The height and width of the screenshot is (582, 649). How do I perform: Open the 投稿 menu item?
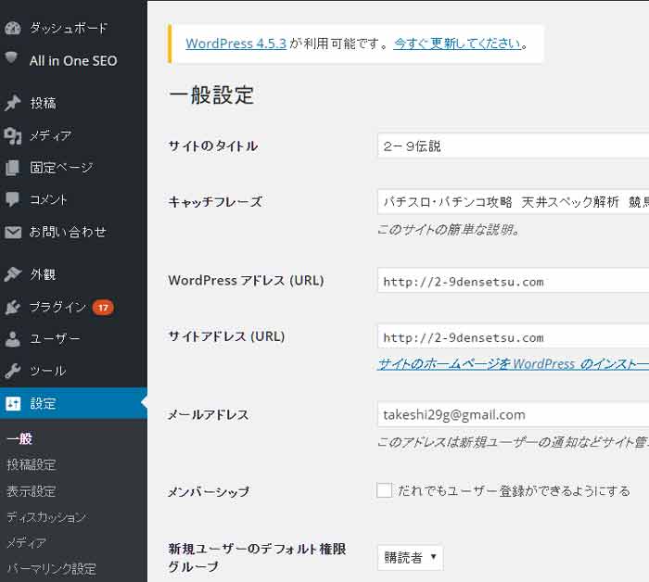(x=43, y=103)
